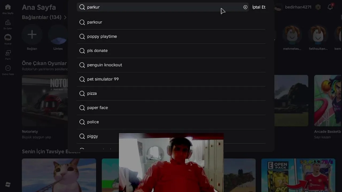Image resolution: width=342 pixels, height=192 pixels.
Task: Click into the search field containing parkur
Action: coord(163,7)
